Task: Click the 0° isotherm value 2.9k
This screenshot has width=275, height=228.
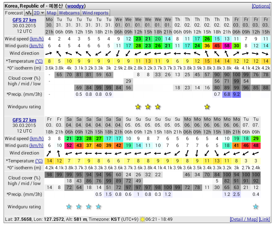Action: pos(118,68)
